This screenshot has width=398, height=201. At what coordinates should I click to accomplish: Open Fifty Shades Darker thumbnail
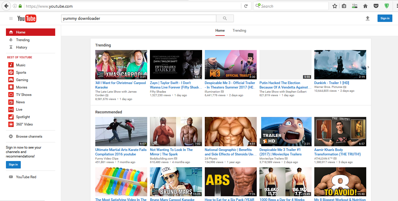pos(176,65)
